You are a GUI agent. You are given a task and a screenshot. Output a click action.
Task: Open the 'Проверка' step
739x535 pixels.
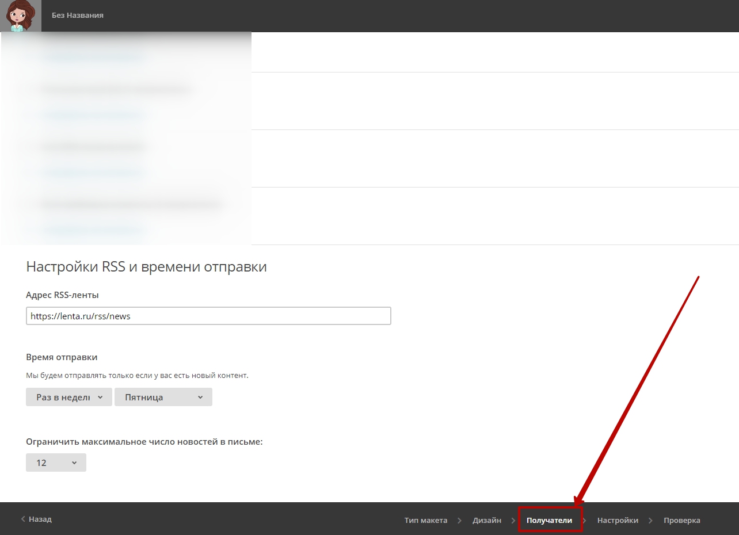pyautogui.click(x=681, y=520)
